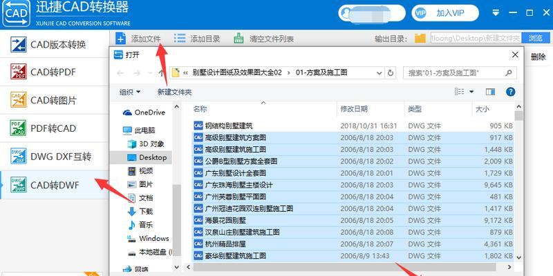Go up one folder level
The width and height of the screenshot is (553, 276).
[x=161, y=73]
